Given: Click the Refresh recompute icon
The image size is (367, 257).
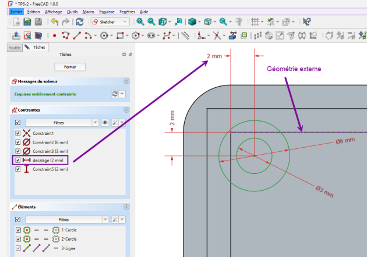Looking at the screenshot, I should click(x=80, y=22).
